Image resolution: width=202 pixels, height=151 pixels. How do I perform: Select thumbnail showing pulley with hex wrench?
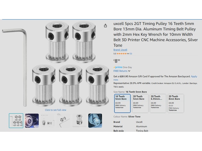[x=64, y=121]
